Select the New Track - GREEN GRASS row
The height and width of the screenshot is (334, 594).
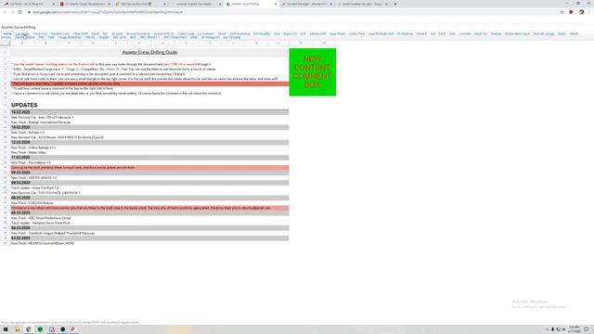(149, 177)
